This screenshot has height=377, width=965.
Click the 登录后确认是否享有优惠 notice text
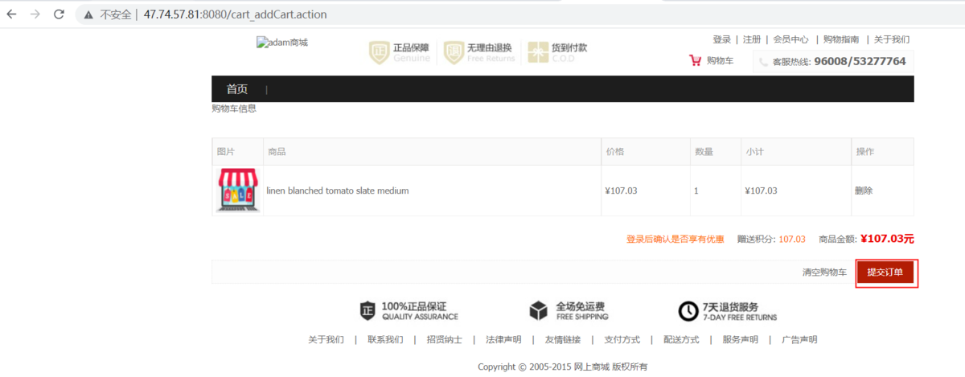click(675, 240)
